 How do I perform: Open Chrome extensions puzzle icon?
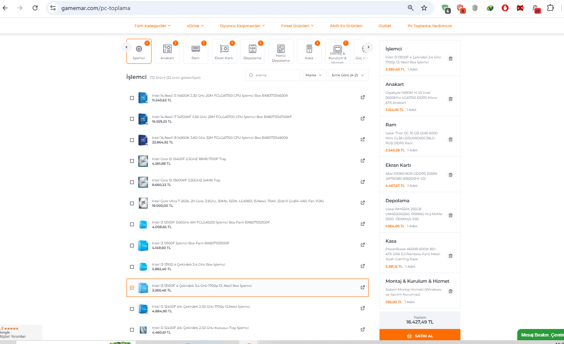[x=550, y=8]
